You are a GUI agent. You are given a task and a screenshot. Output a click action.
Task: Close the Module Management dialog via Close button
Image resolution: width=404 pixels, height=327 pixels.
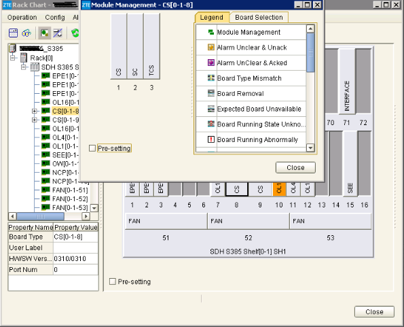point(295,168)
